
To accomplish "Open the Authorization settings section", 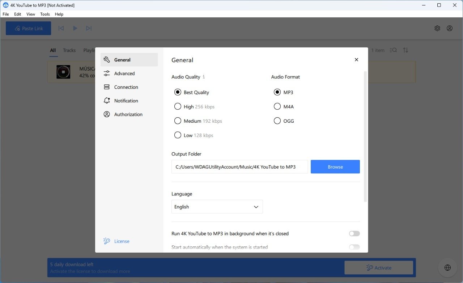I will 129,114.
